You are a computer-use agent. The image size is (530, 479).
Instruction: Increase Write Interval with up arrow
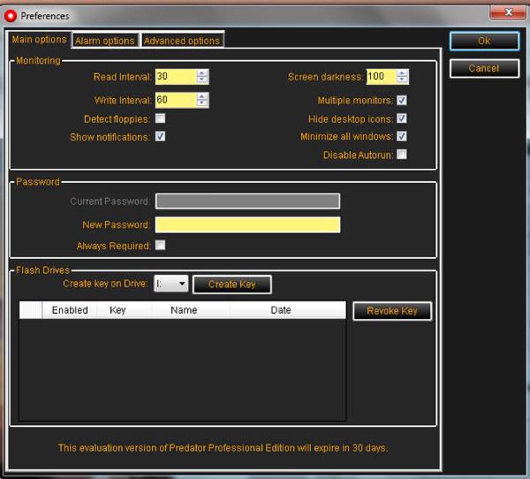click(202, 97)
